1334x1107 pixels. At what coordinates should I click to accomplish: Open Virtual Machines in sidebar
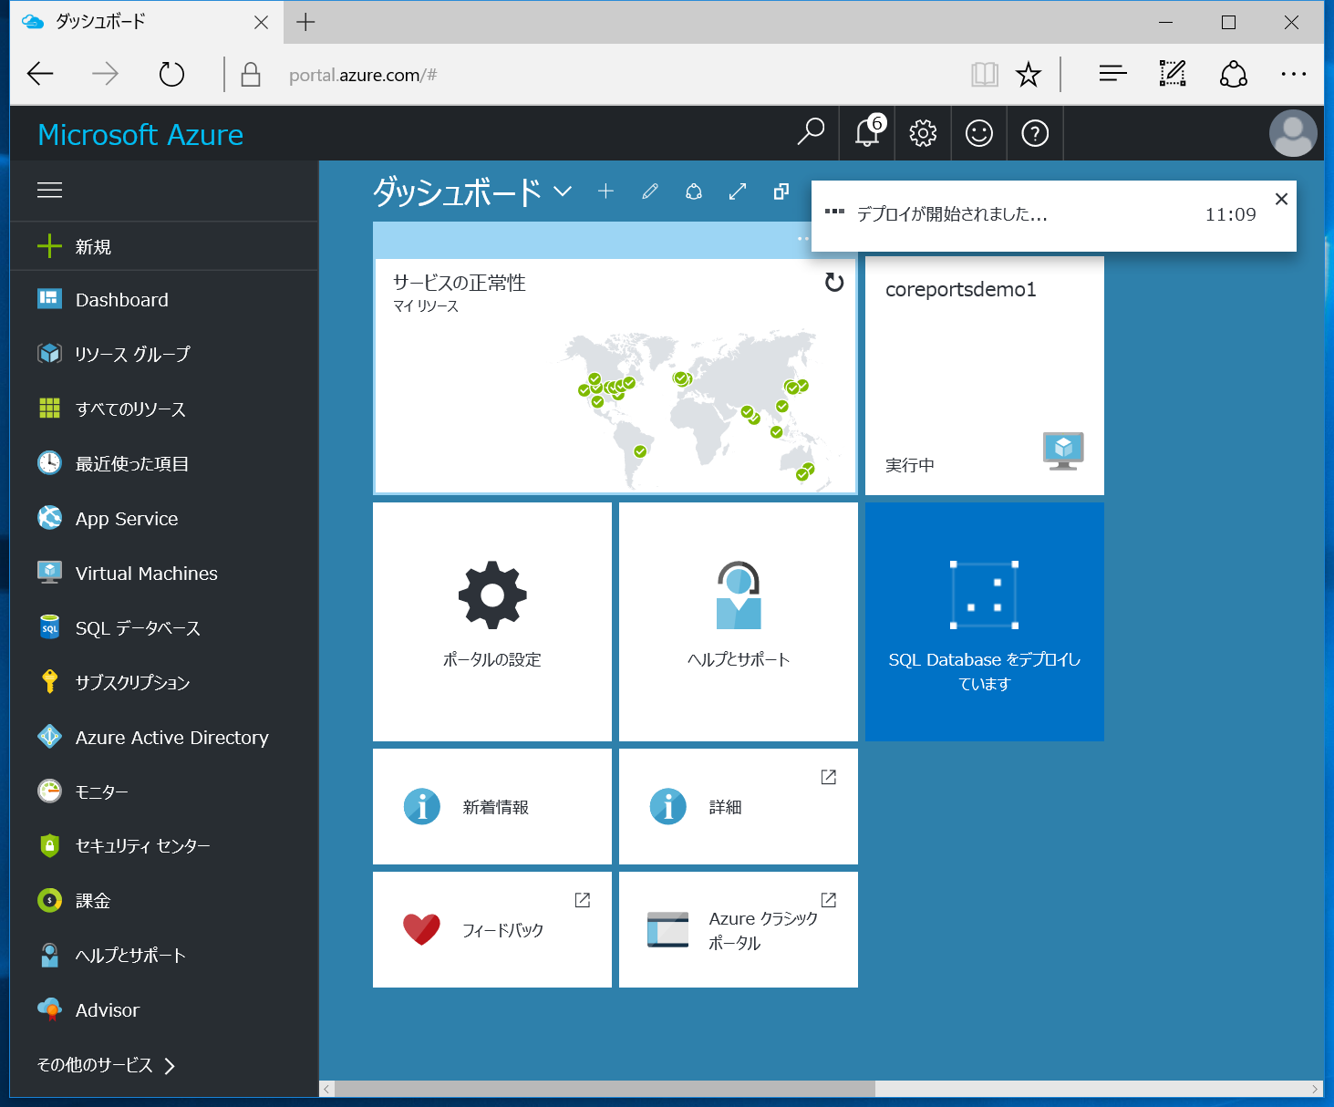[164, 573]
